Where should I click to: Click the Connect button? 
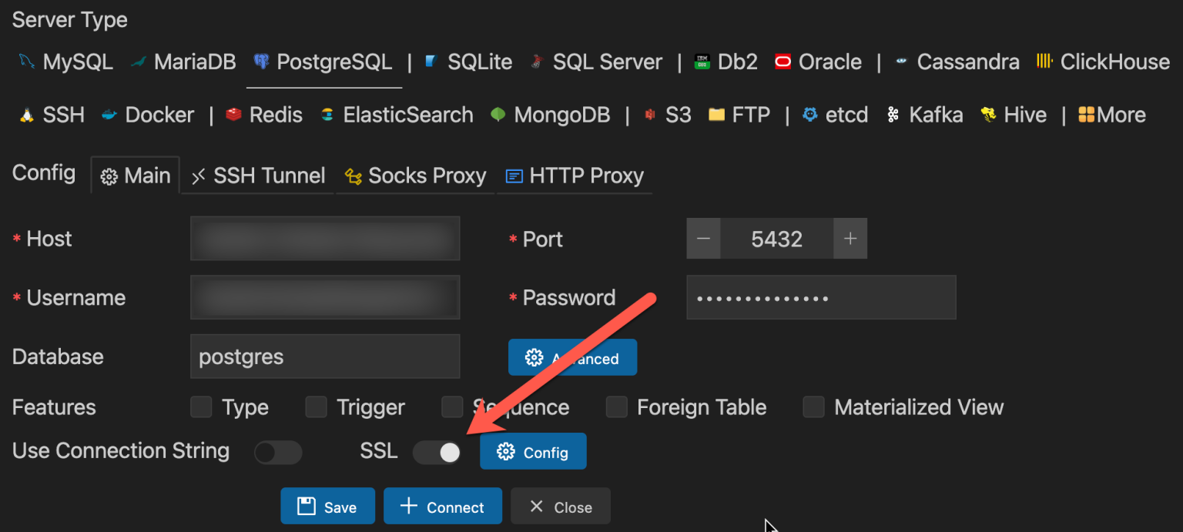tap(442, 506)
